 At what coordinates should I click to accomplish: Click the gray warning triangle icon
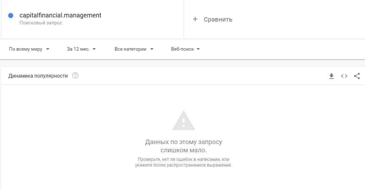(183, 120)
